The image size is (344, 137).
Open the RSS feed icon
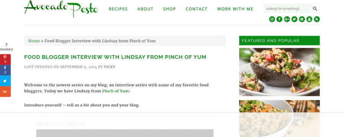[x=317, y=19]
